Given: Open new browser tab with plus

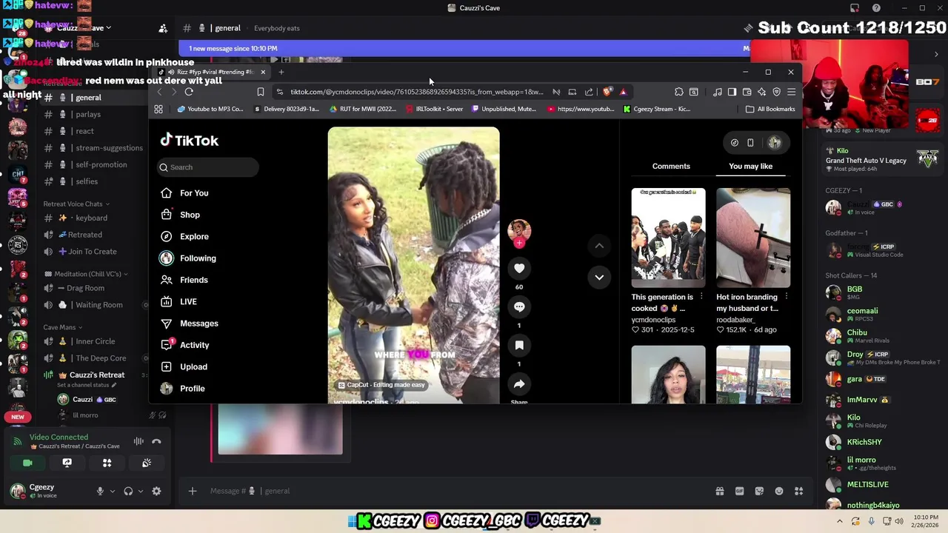Looking at the screenshot, I should (x=281, y=72).
